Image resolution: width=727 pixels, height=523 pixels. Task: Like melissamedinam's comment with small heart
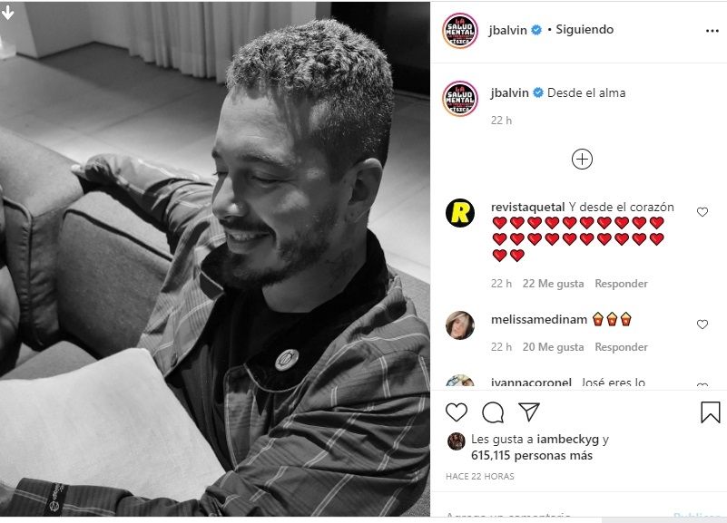tap(702, 324)
